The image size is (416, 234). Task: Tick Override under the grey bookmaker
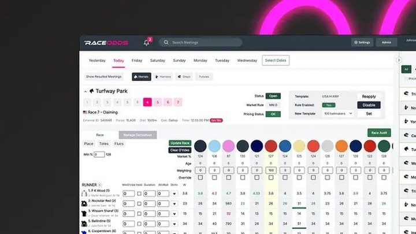tap(328, 177)
